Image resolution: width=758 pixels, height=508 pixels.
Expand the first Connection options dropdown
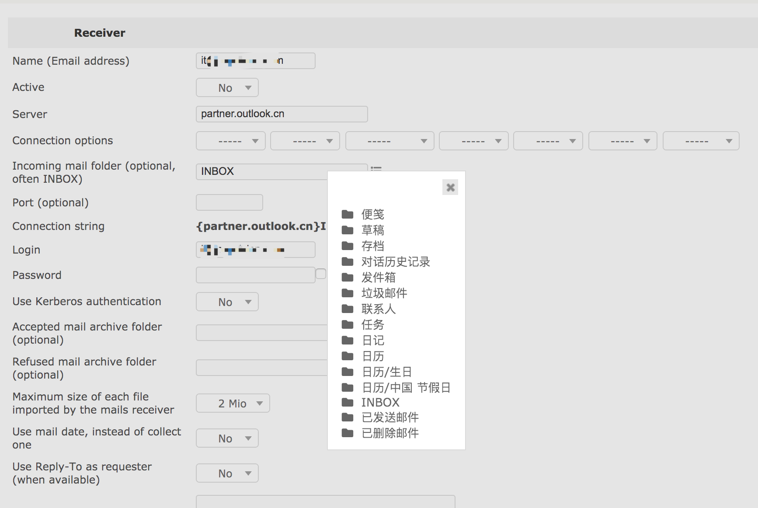pos(230,141)
